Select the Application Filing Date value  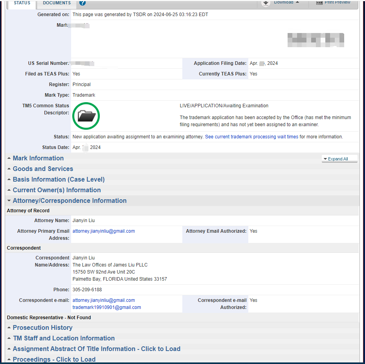click(x=264, y=63)
